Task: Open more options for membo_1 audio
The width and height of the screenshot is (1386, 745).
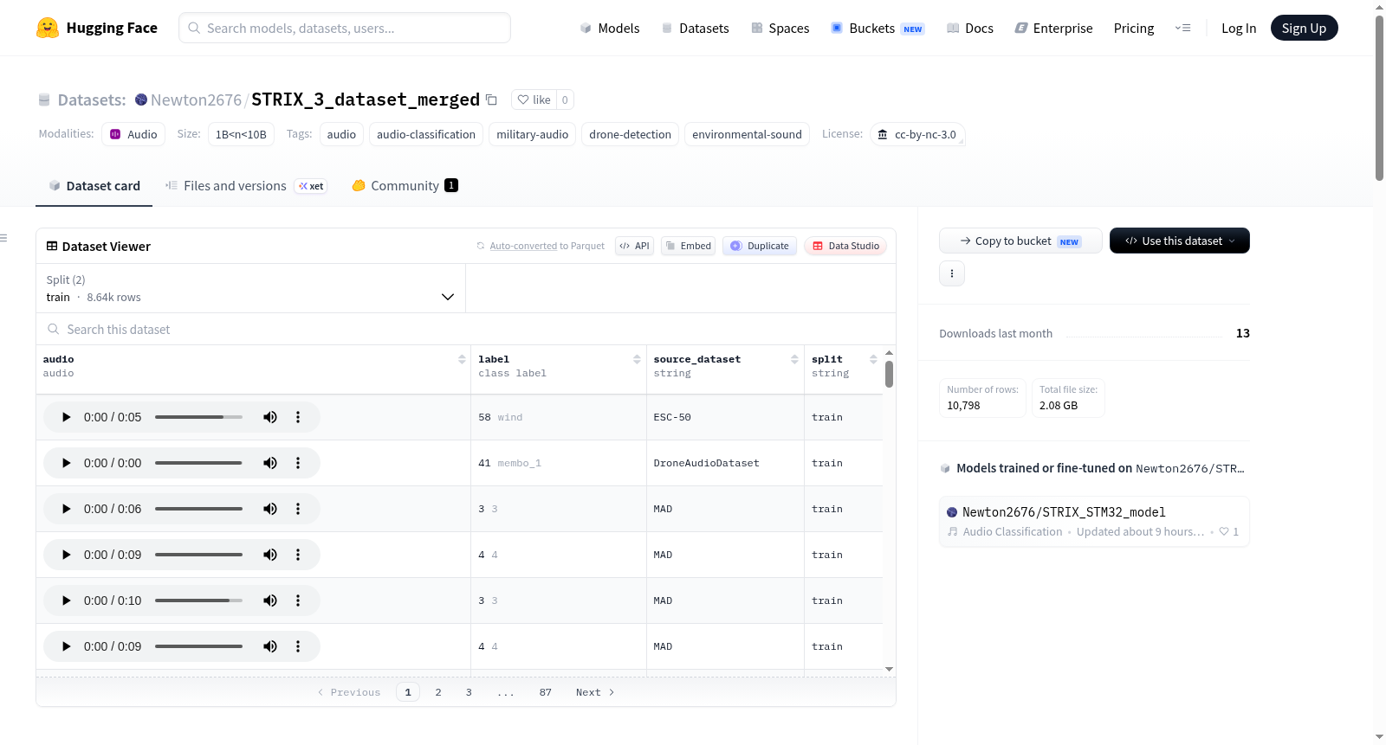Action: 298,463
